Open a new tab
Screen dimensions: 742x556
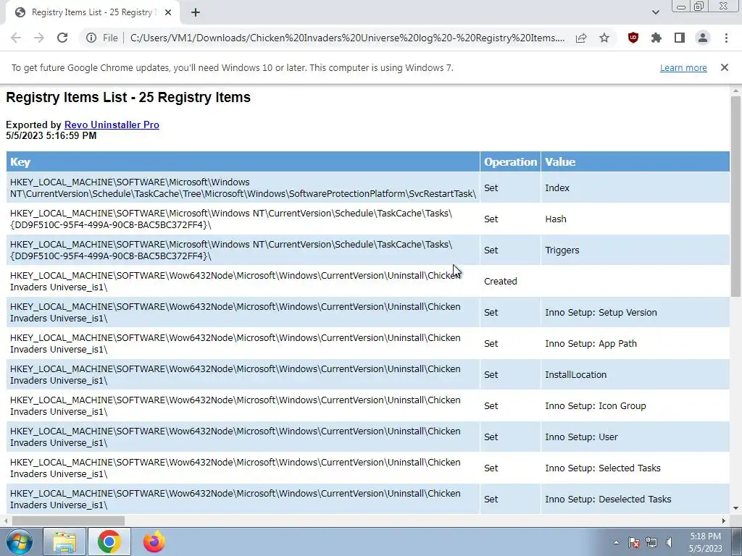[x=196, y=13]
